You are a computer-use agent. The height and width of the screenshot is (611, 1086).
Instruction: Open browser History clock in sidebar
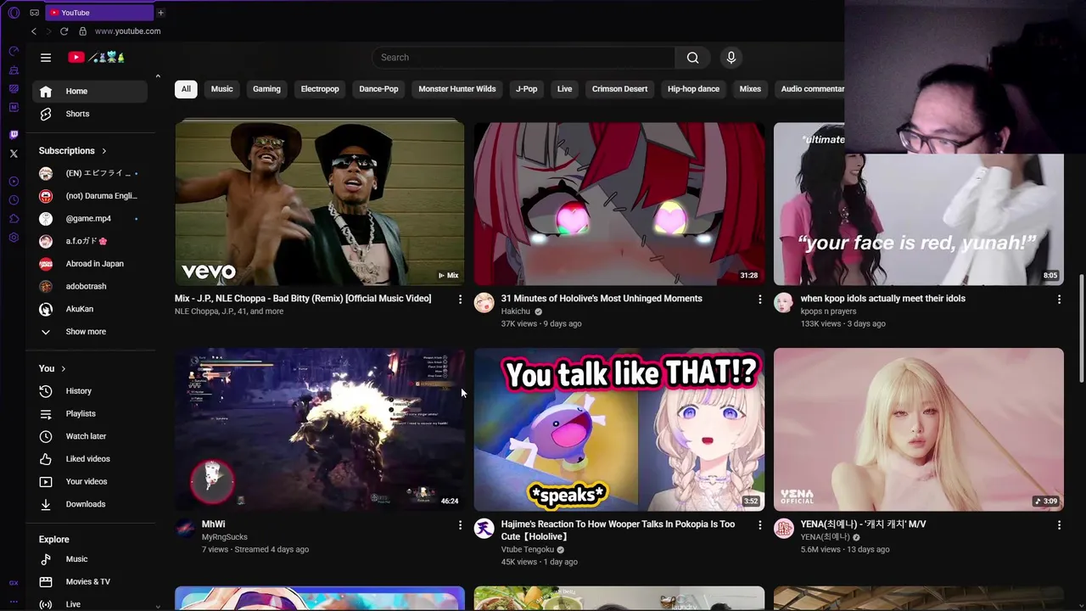[x=14, y=200]
